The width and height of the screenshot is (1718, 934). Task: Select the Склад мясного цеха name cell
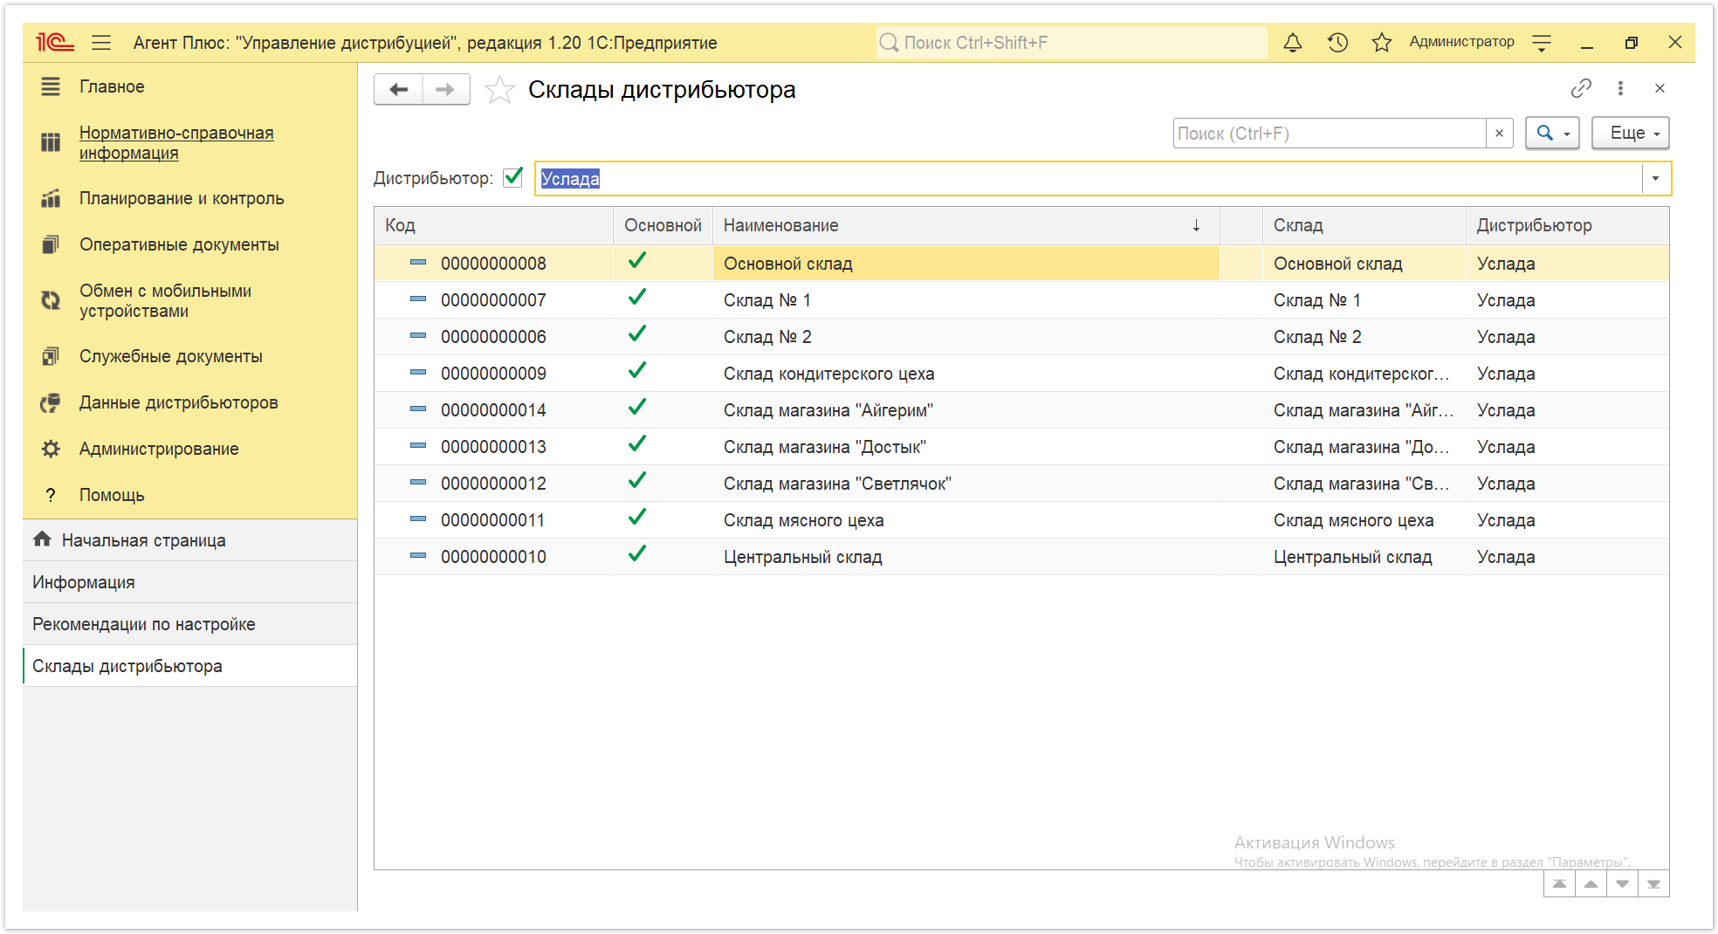[x=966, y=520]
